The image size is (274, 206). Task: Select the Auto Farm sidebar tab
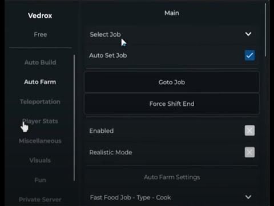(x=40, y=82)
